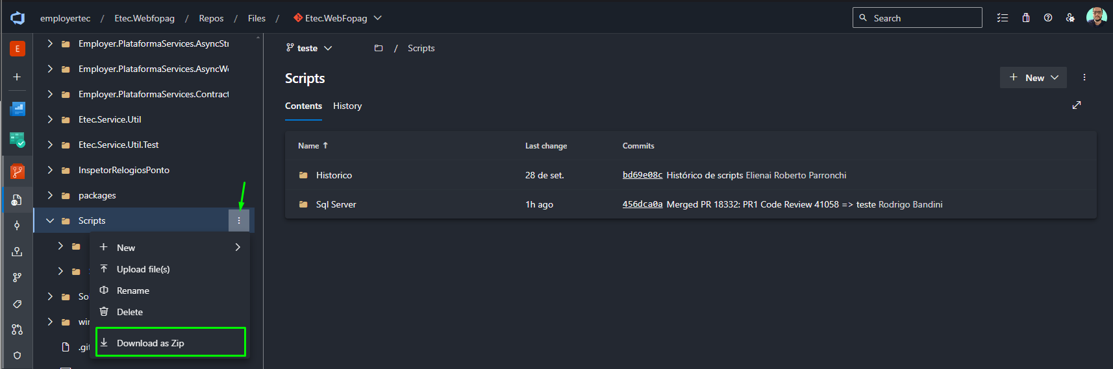Expand the packages folder

[50, 195]
